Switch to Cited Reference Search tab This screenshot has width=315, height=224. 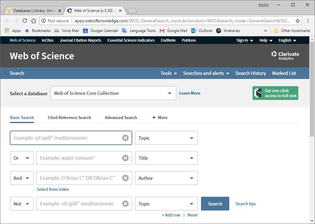tap(69, 117)
